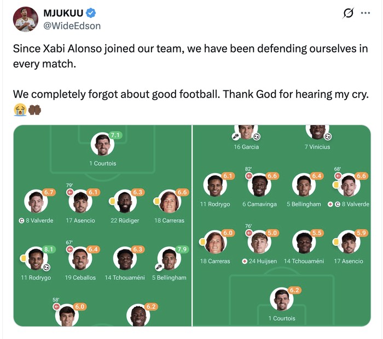Open the @WideEdson handle link
Viewport: 383px width, 339px height.
(72, 26)
